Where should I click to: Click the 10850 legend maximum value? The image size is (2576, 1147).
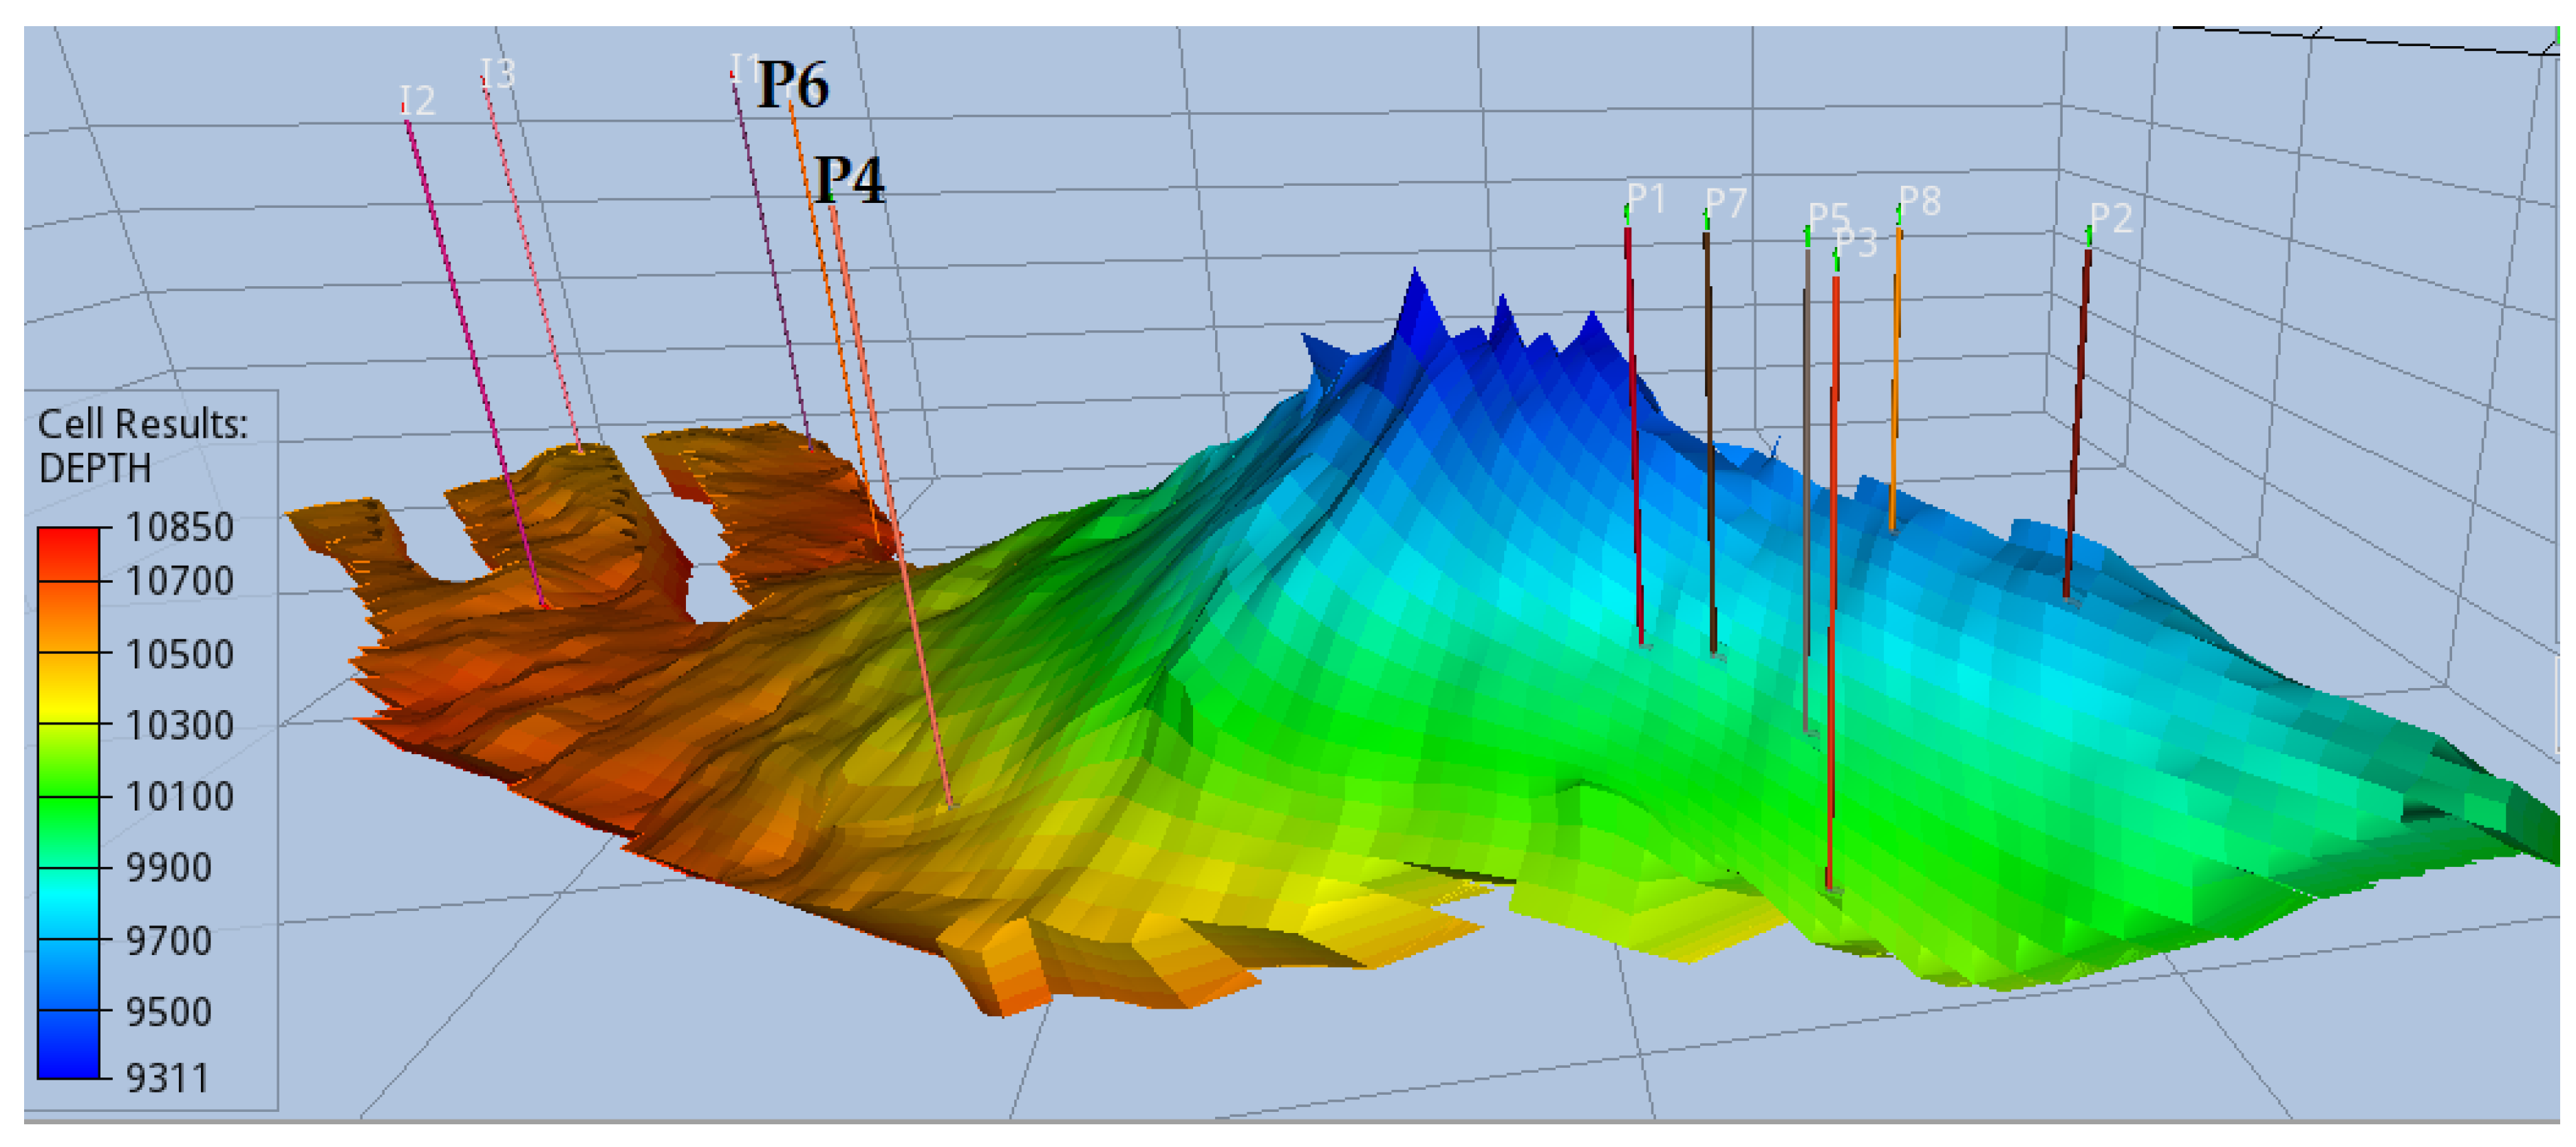click(179, 527)
